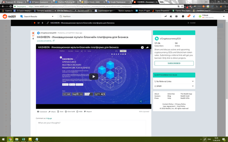Bookmark this page with the star icon
The height and width of the screenshot is (142, 228).
[182, 6]
